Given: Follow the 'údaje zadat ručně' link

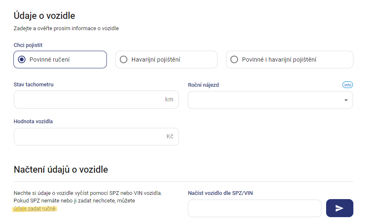Looking at the screenshot, I should 34,209.
